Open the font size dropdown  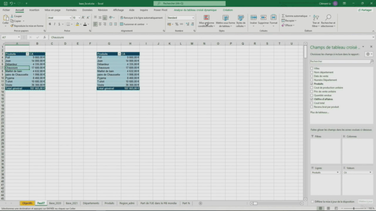[x=79, y=18]
